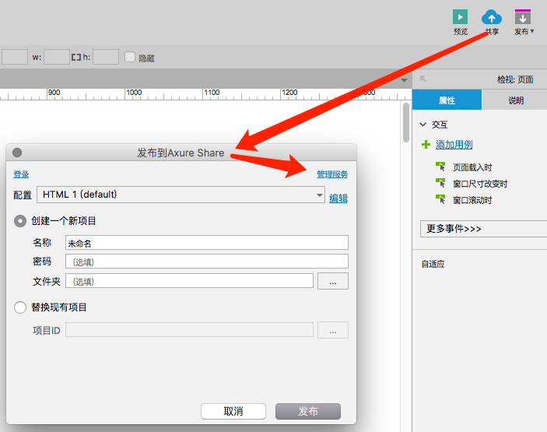Click the 编辑 edit configuration link
This screenshot has height=432, width=547.
tap(338, 198)
